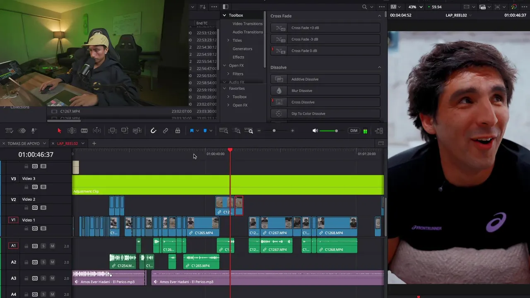This screenshot has width=530, height=298.
Task: Collapse the Dissolve group
Action: click(x=379, y=67)
